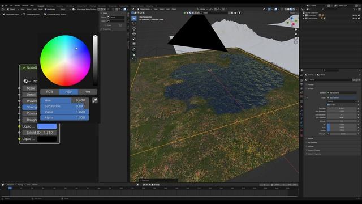The image size is (362, 204).
Task: Click the viewport pan hand icon
Action: click(296, 34)
